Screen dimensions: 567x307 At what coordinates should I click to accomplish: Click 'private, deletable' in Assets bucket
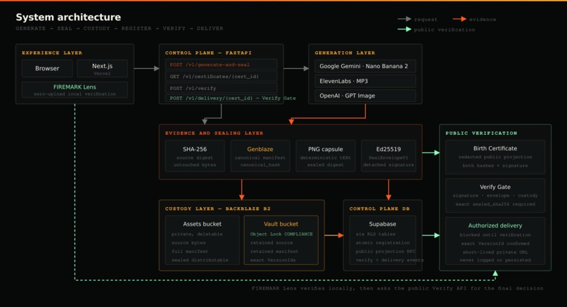pos(197,234)
